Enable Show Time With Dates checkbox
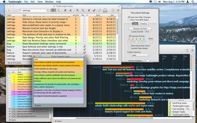The width and height of the screenshot is (197, 123). (129, 20)
